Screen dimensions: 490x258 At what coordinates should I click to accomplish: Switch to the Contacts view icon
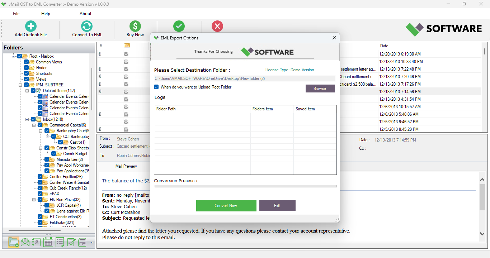36,242
